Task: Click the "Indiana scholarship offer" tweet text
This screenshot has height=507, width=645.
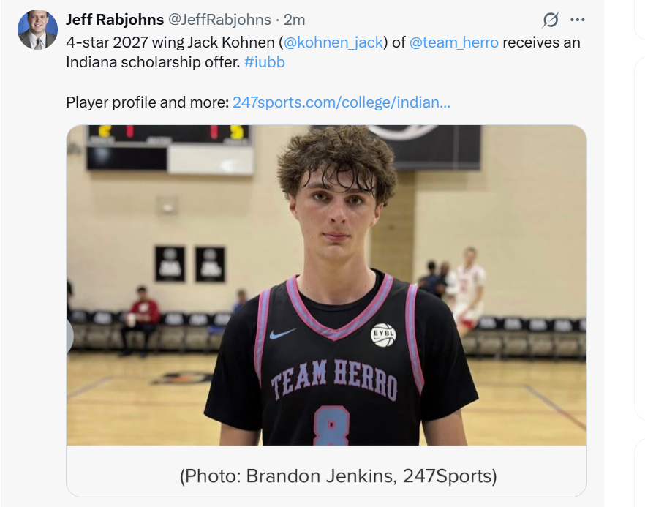Action: pos(153,62)
